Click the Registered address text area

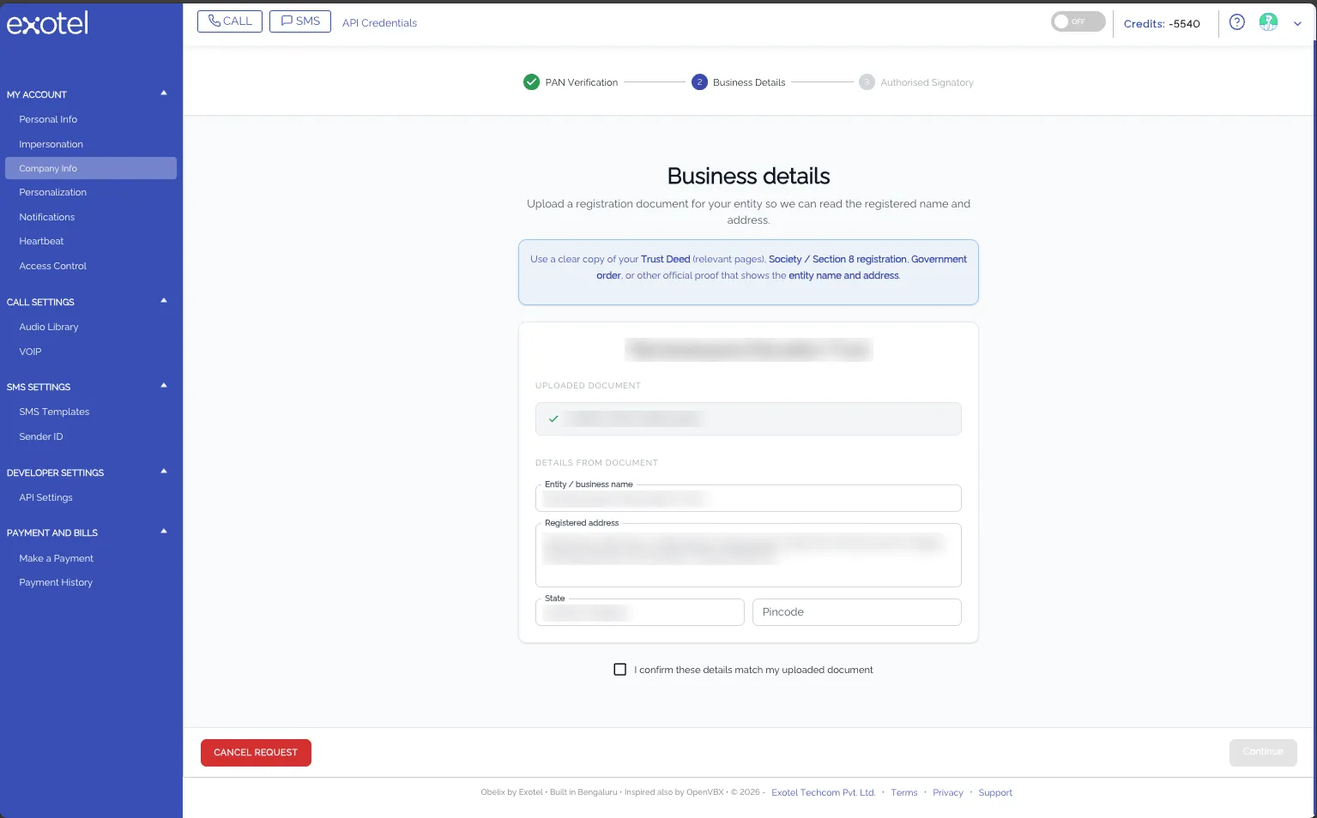tap(748, 555)
